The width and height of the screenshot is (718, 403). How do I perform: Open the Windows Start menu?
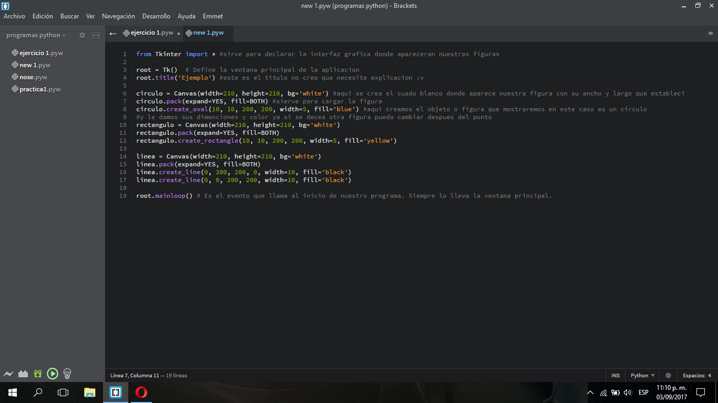[x=12, y=392]
